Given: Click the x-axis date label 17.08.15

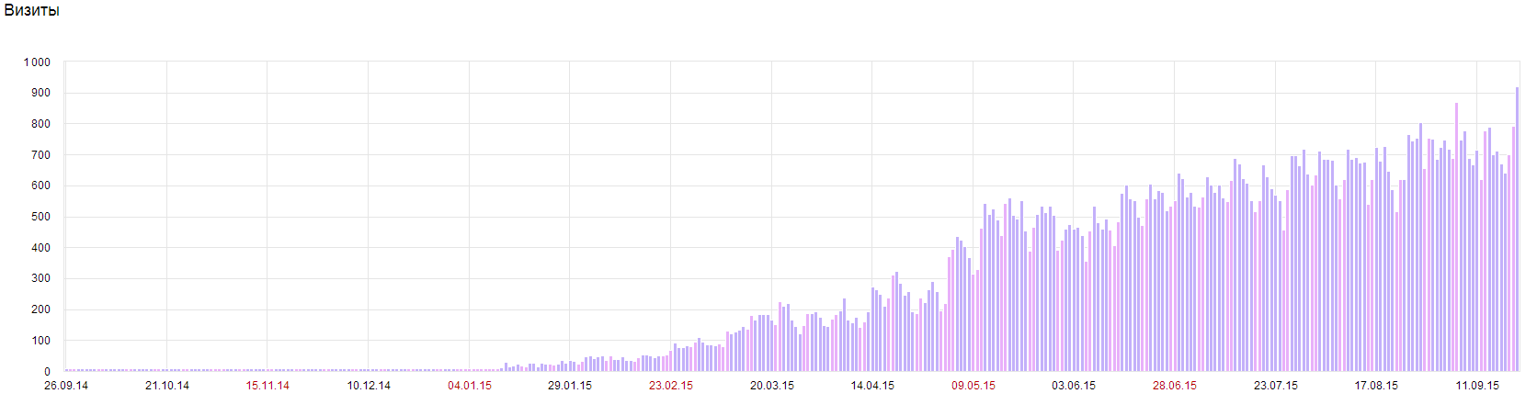Looking at the screenshot, I should (1376, 386).
